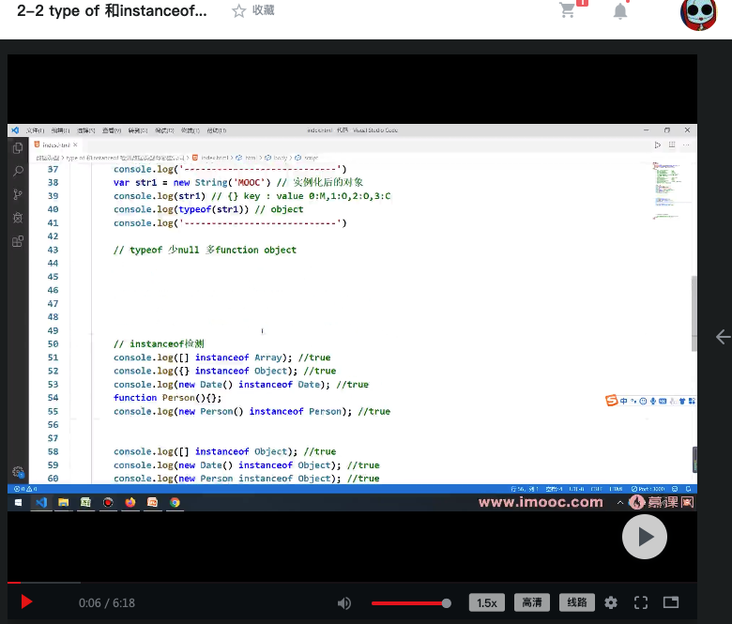
Task: Click the 收藏 favorite link
Action: pyautogui.click(x=264, y=10)
